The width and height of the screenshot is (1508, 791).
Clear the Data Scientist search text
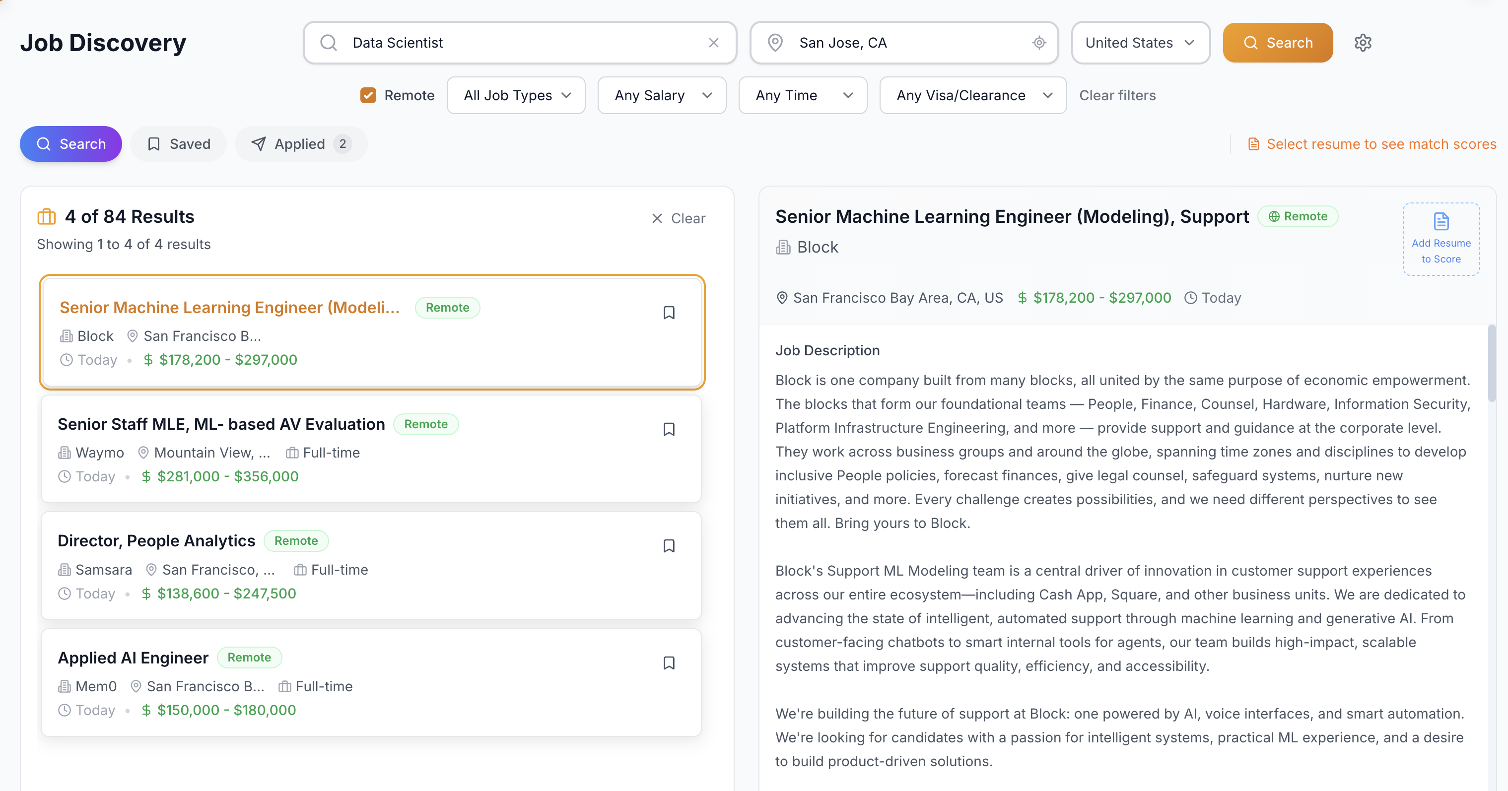coord(713,43)
